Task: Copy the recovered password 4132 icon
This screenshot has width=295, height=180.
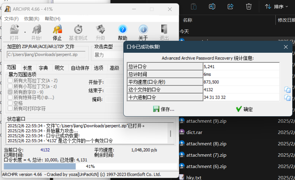Action: point(287,90)
